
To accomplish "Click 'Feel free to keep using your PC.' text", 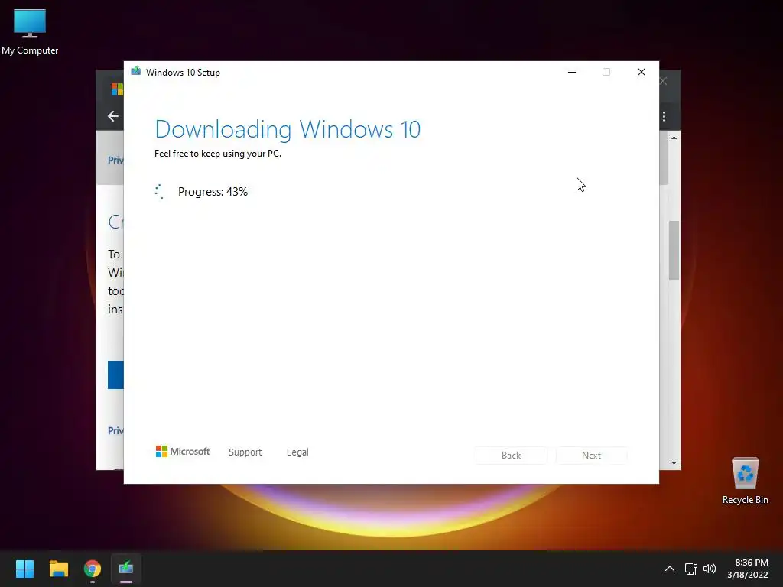I will tap(218, 154).
